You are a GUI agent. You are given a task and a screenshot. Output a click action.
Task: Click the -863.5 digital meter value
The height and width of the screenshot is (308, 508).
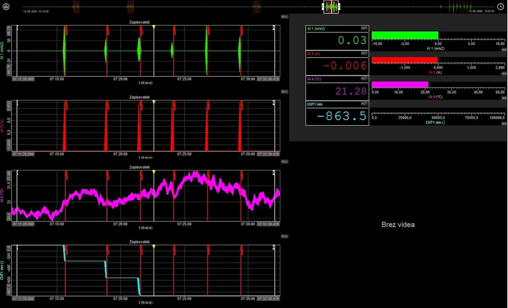pyautogui.click(x=341, y=116)
